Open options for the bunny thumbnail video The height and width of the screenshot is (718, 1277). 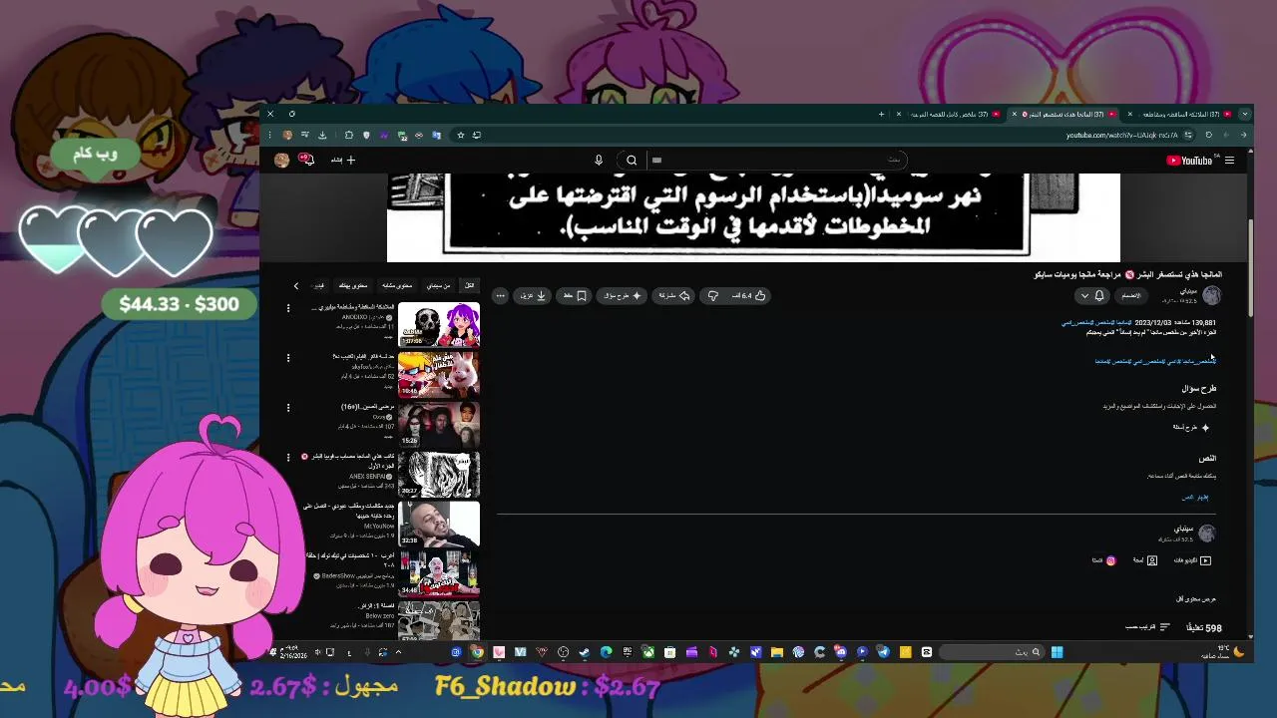tap(288, 358)
